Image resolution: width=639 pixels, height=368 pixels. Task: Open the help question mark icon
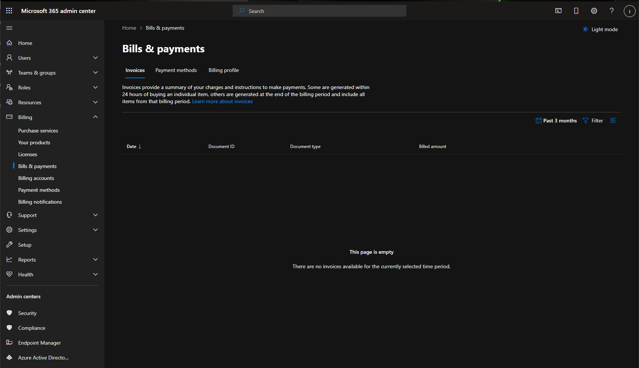612,11
